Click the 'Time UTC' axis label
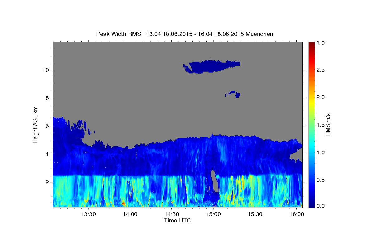The height and width of the screenshot is (249, 374). (177, 220)
